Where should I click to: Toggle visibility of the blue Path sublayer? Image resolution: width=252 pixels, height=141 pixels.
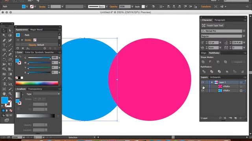coord(203,90)
